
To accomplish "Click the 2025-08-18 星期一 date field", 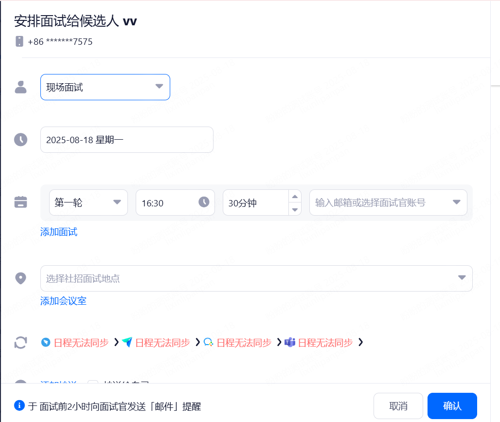I will (x=126, y=140).
